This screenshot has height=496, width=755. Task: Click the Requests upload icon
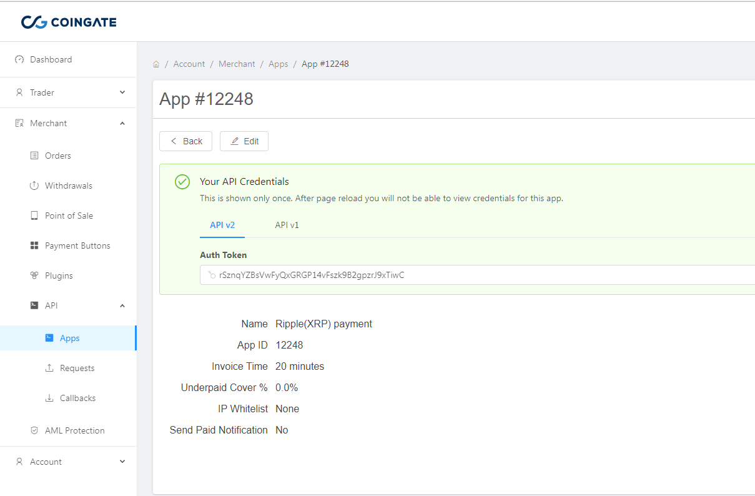coord(49,368)
